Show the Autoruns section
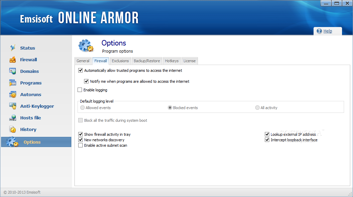This screenshot has height=197, width=353. click(x=31, y=95)
